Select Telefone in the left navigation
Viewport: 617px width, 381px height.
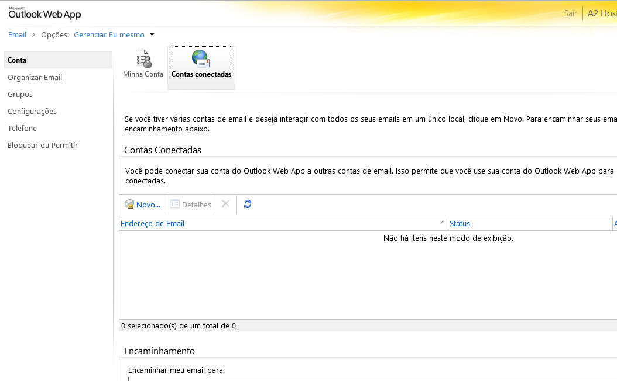pyautogui.click(x=22, y=128)
